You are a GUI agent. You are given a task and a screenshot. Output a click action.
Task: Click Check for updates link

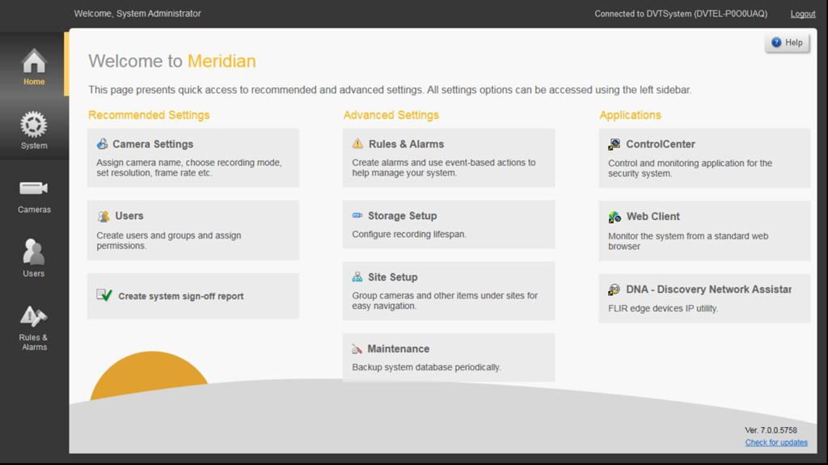point(776,442)
